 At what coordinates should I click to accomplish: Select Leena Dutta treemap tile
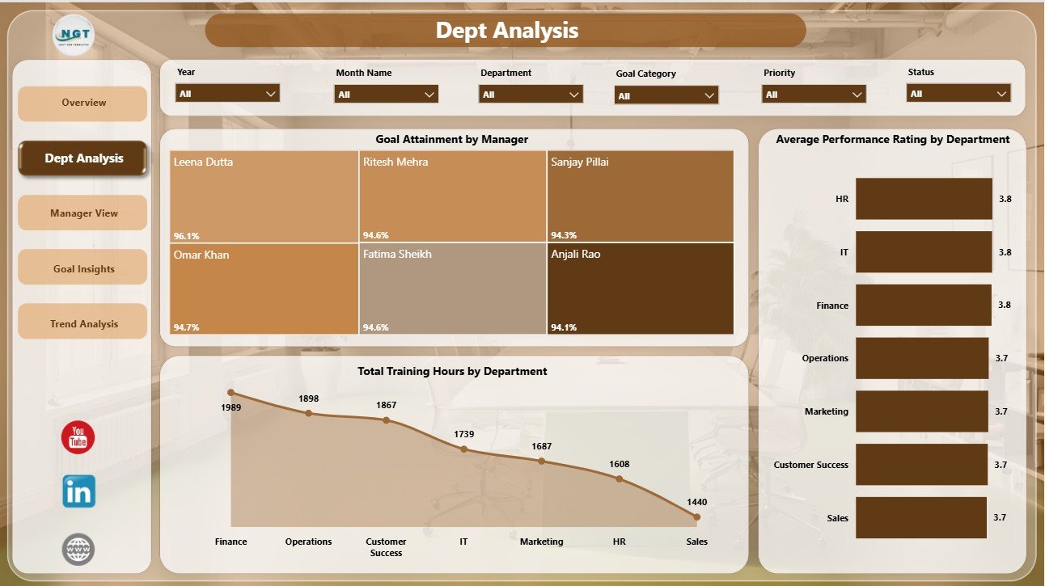264,196
